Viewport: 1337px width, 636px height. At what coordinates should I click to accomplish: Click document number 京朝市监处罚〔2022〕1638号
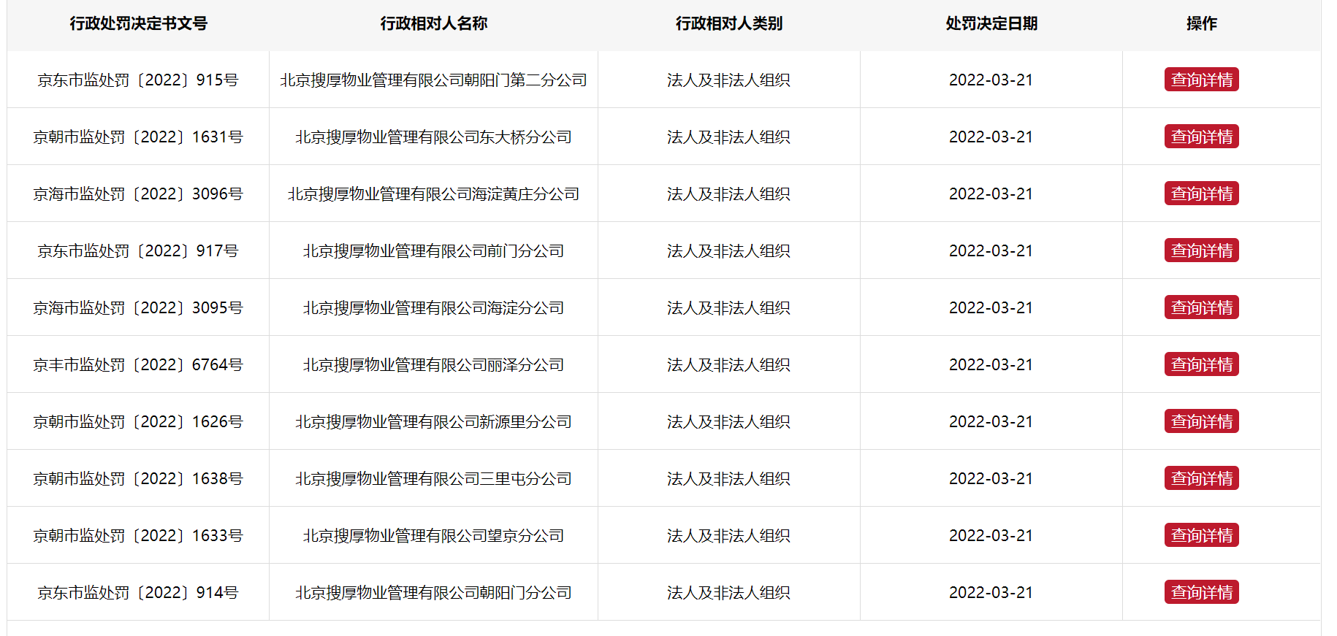(138, 479)
